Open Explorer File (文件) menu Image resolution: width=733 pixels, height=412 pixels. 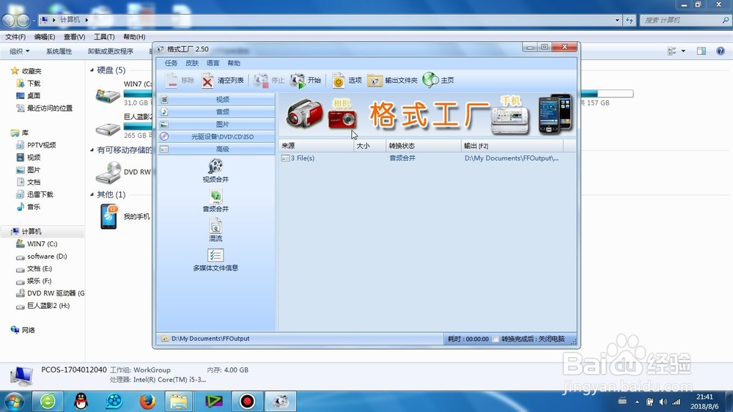point(15,37)
